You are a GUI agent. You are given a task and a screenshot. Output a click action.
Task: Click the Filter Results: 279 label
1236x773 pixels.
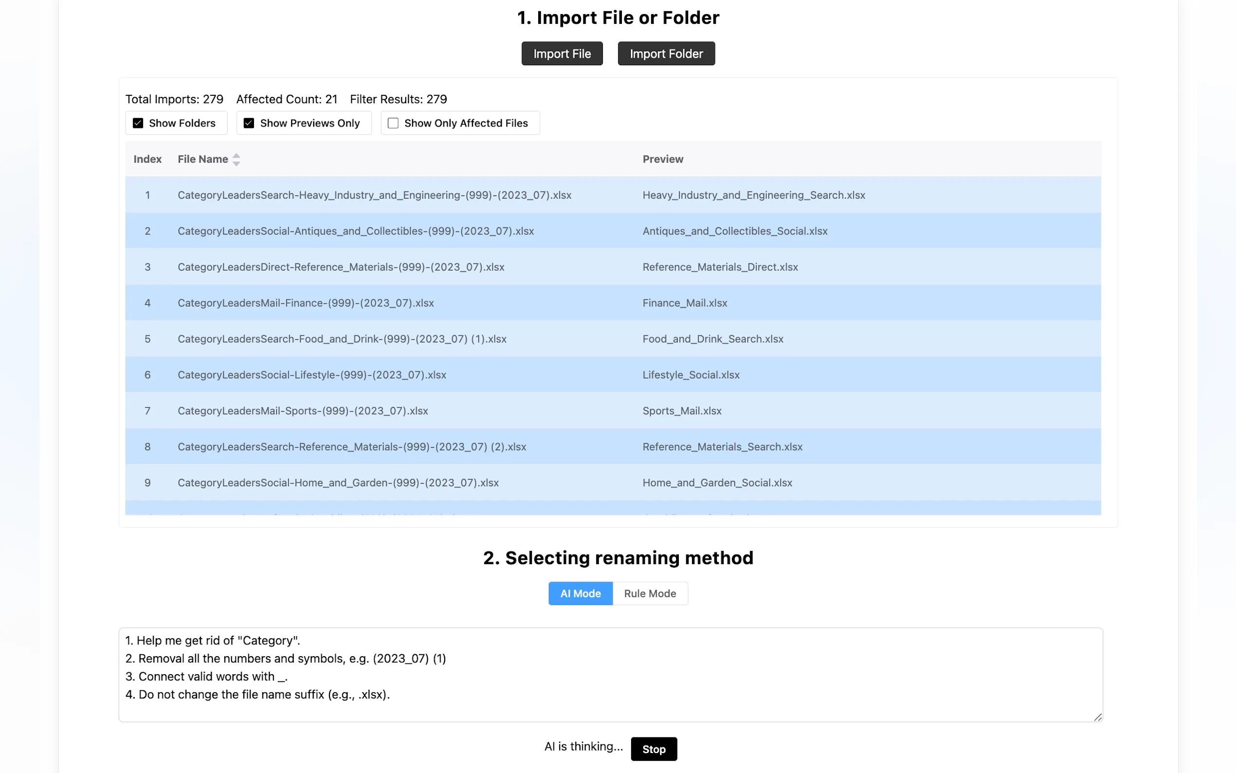pos(398,99)
